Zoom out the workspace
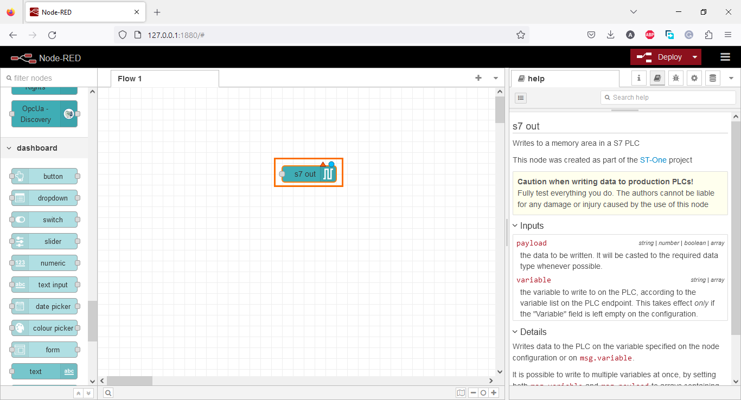The width and height of the screenshot is (741, 400). pyautogui.click(x=473, y=393)
